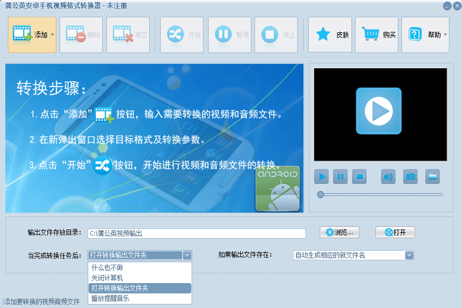
Task: Click the window title 蒲公英安卓手机视频格式转换器
Action: click(x=53, y=6)
